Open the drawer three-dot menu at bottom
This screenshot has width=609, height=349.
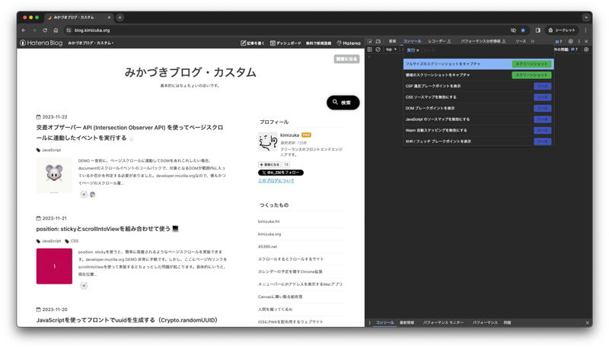pyautogui.click(x=369, y=322)
